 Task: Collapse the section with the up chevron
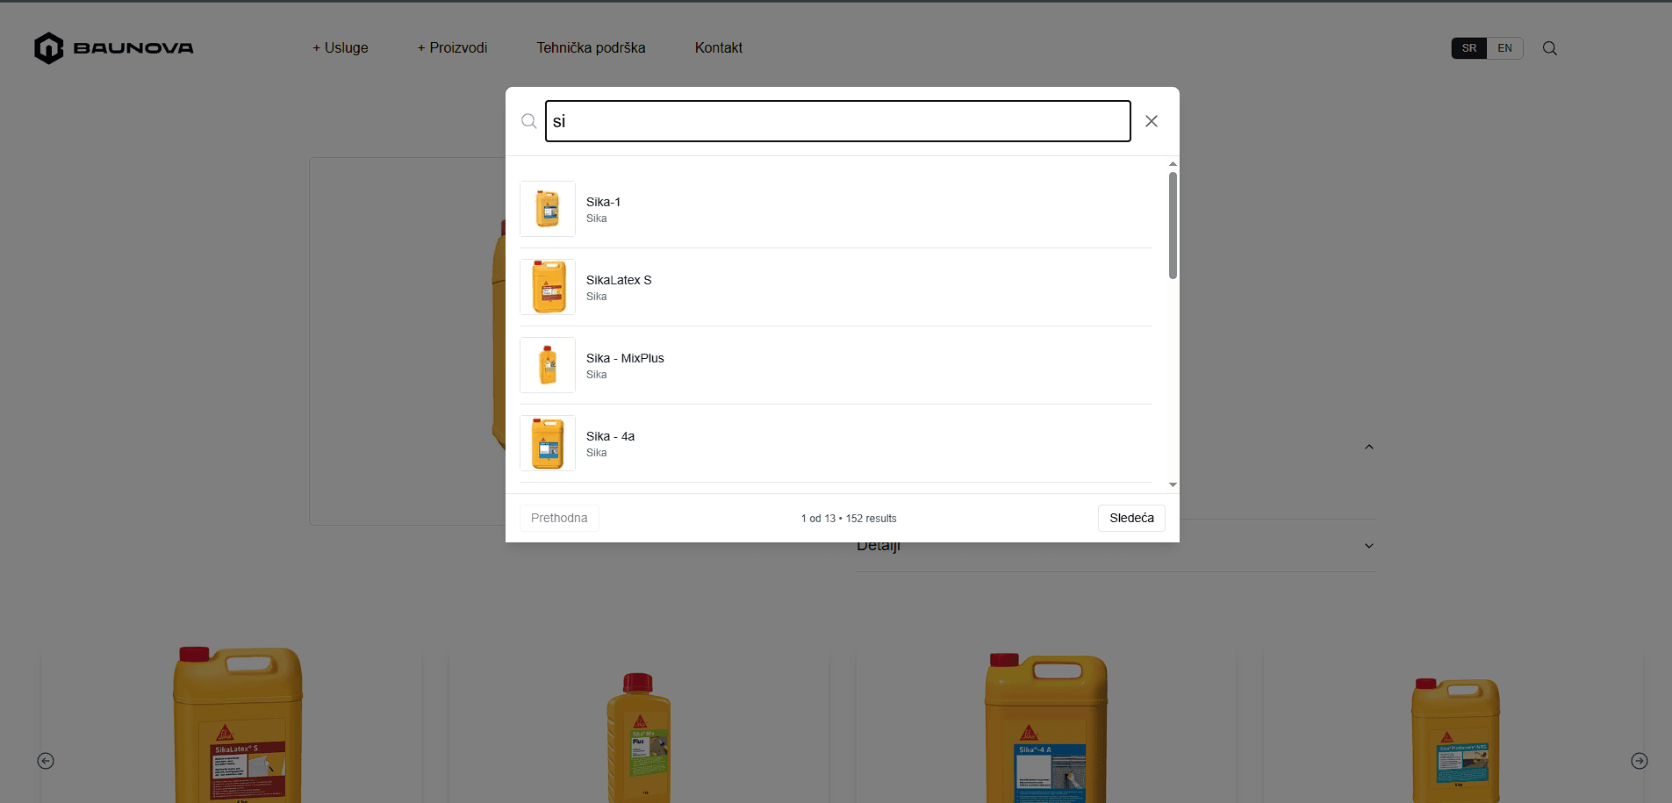coord(1368,448)
